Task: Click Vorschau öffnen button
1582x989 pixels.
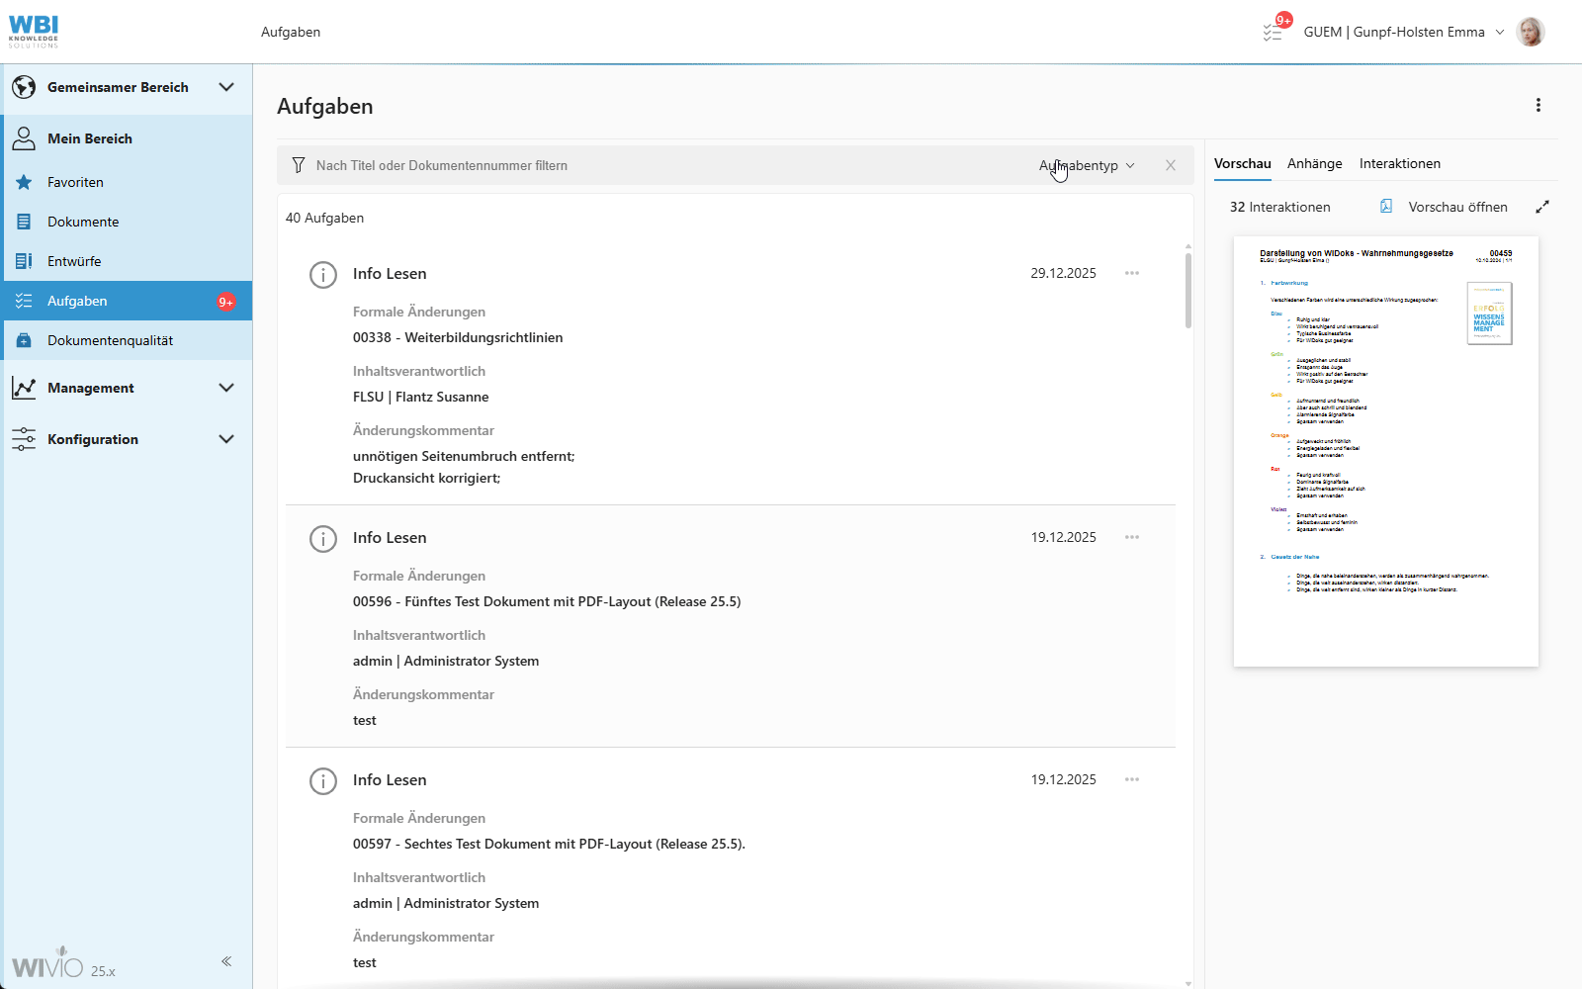Action: click(1445, 207)
